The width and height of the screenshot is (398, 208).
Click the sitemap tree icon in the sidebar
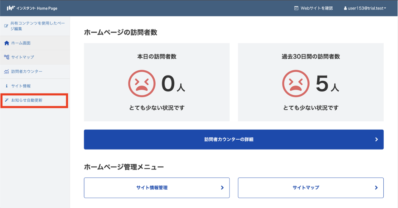(6, 57)
